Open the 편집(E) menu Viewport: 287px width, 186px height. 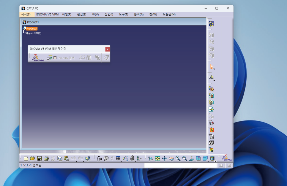click(81, 15)
